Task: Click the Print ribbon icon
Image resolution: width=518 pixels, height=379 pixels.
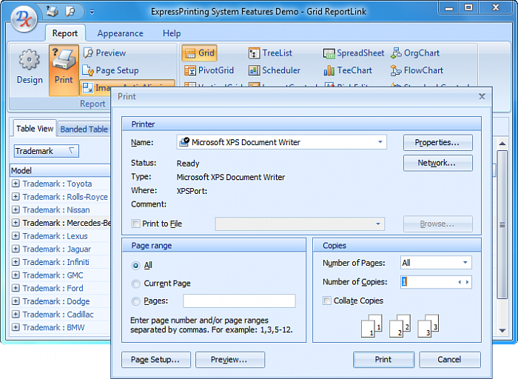Action: pyautogui.click(x=64, y=62)
